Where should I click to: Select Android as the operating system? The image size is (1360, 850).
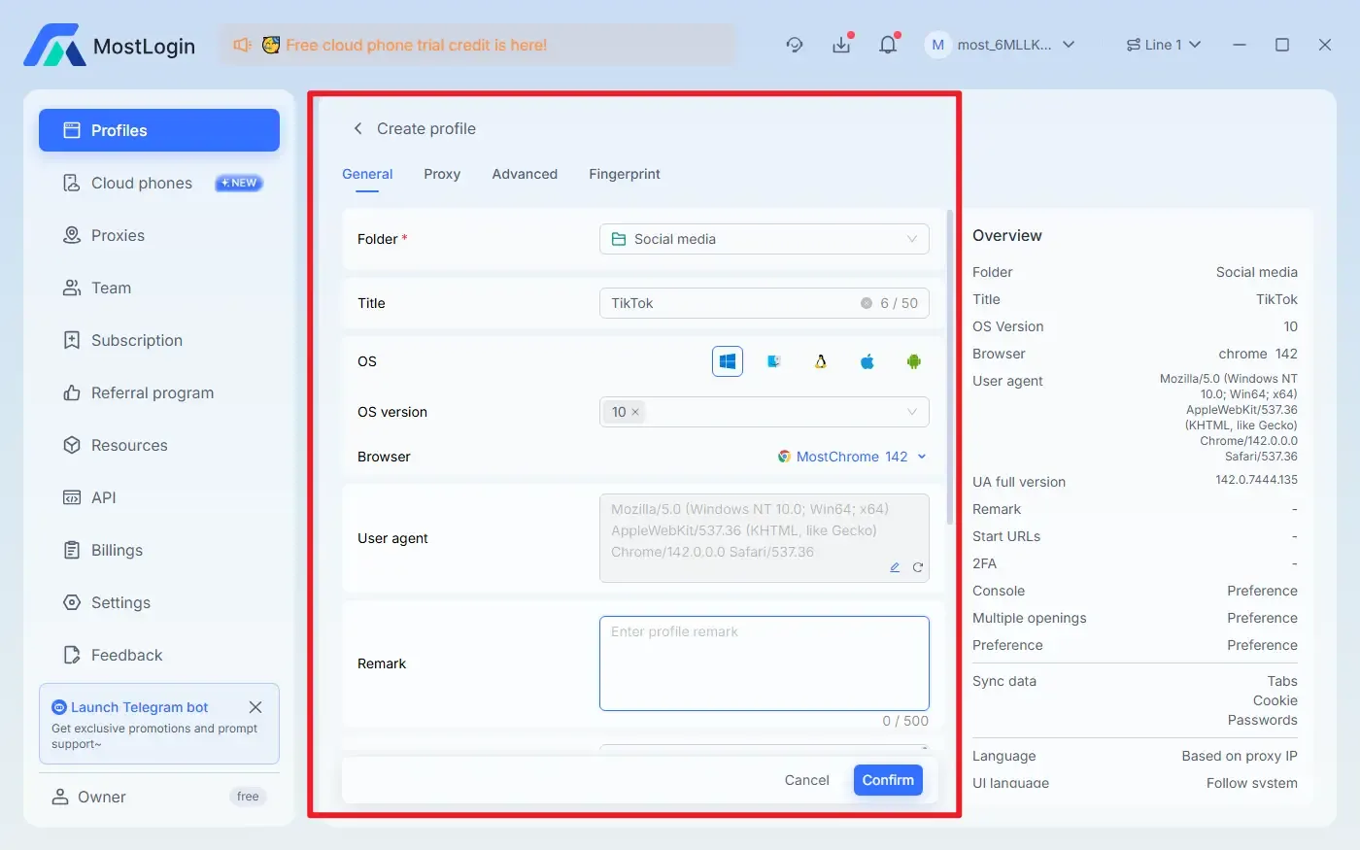913,360
